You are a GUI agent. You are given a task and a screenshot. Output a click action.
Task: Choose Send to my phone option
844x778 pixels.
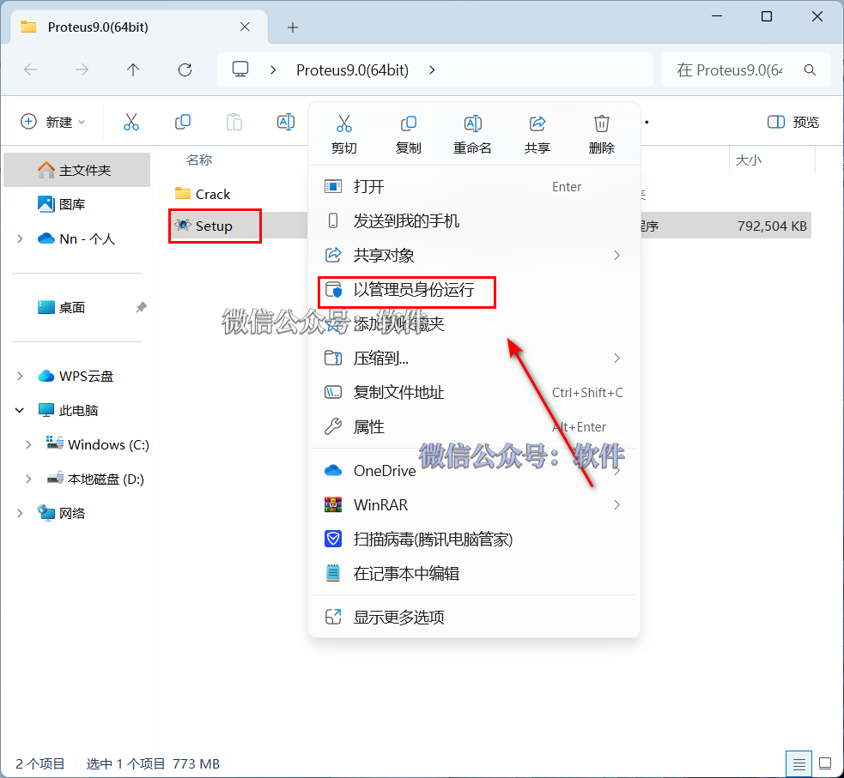(474, 221)
